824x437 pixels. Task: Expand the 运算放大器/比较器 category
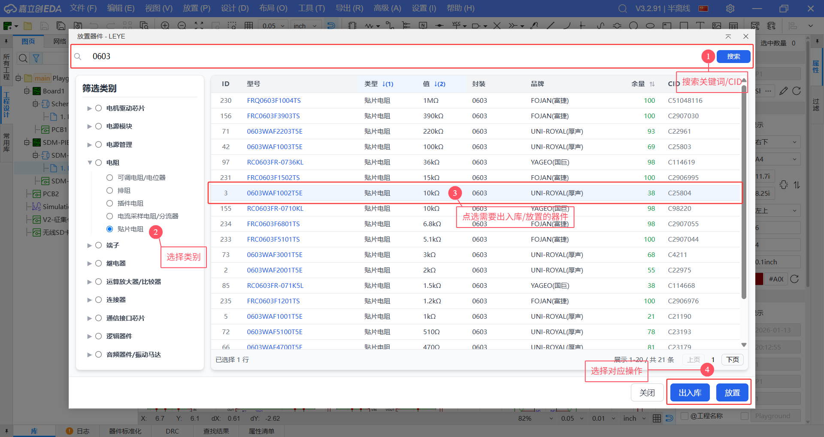click(90, 282)
